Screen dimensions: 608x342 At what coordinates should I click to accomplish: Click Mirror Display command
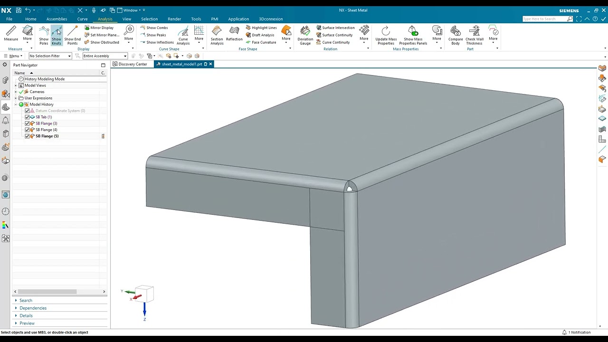pos(99,28)
